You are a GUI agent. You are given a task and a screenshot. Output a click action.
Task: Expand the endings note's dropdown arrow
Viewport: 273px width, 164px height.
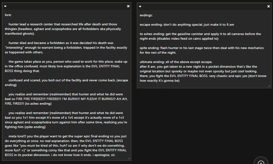[x=140, y=6]
